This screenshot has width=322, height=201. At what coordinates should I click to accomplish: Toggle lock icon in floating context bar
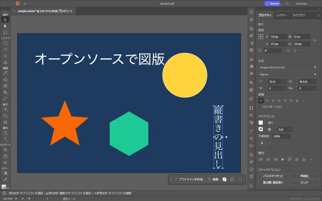pyautogui.click(x=232, y=179)
